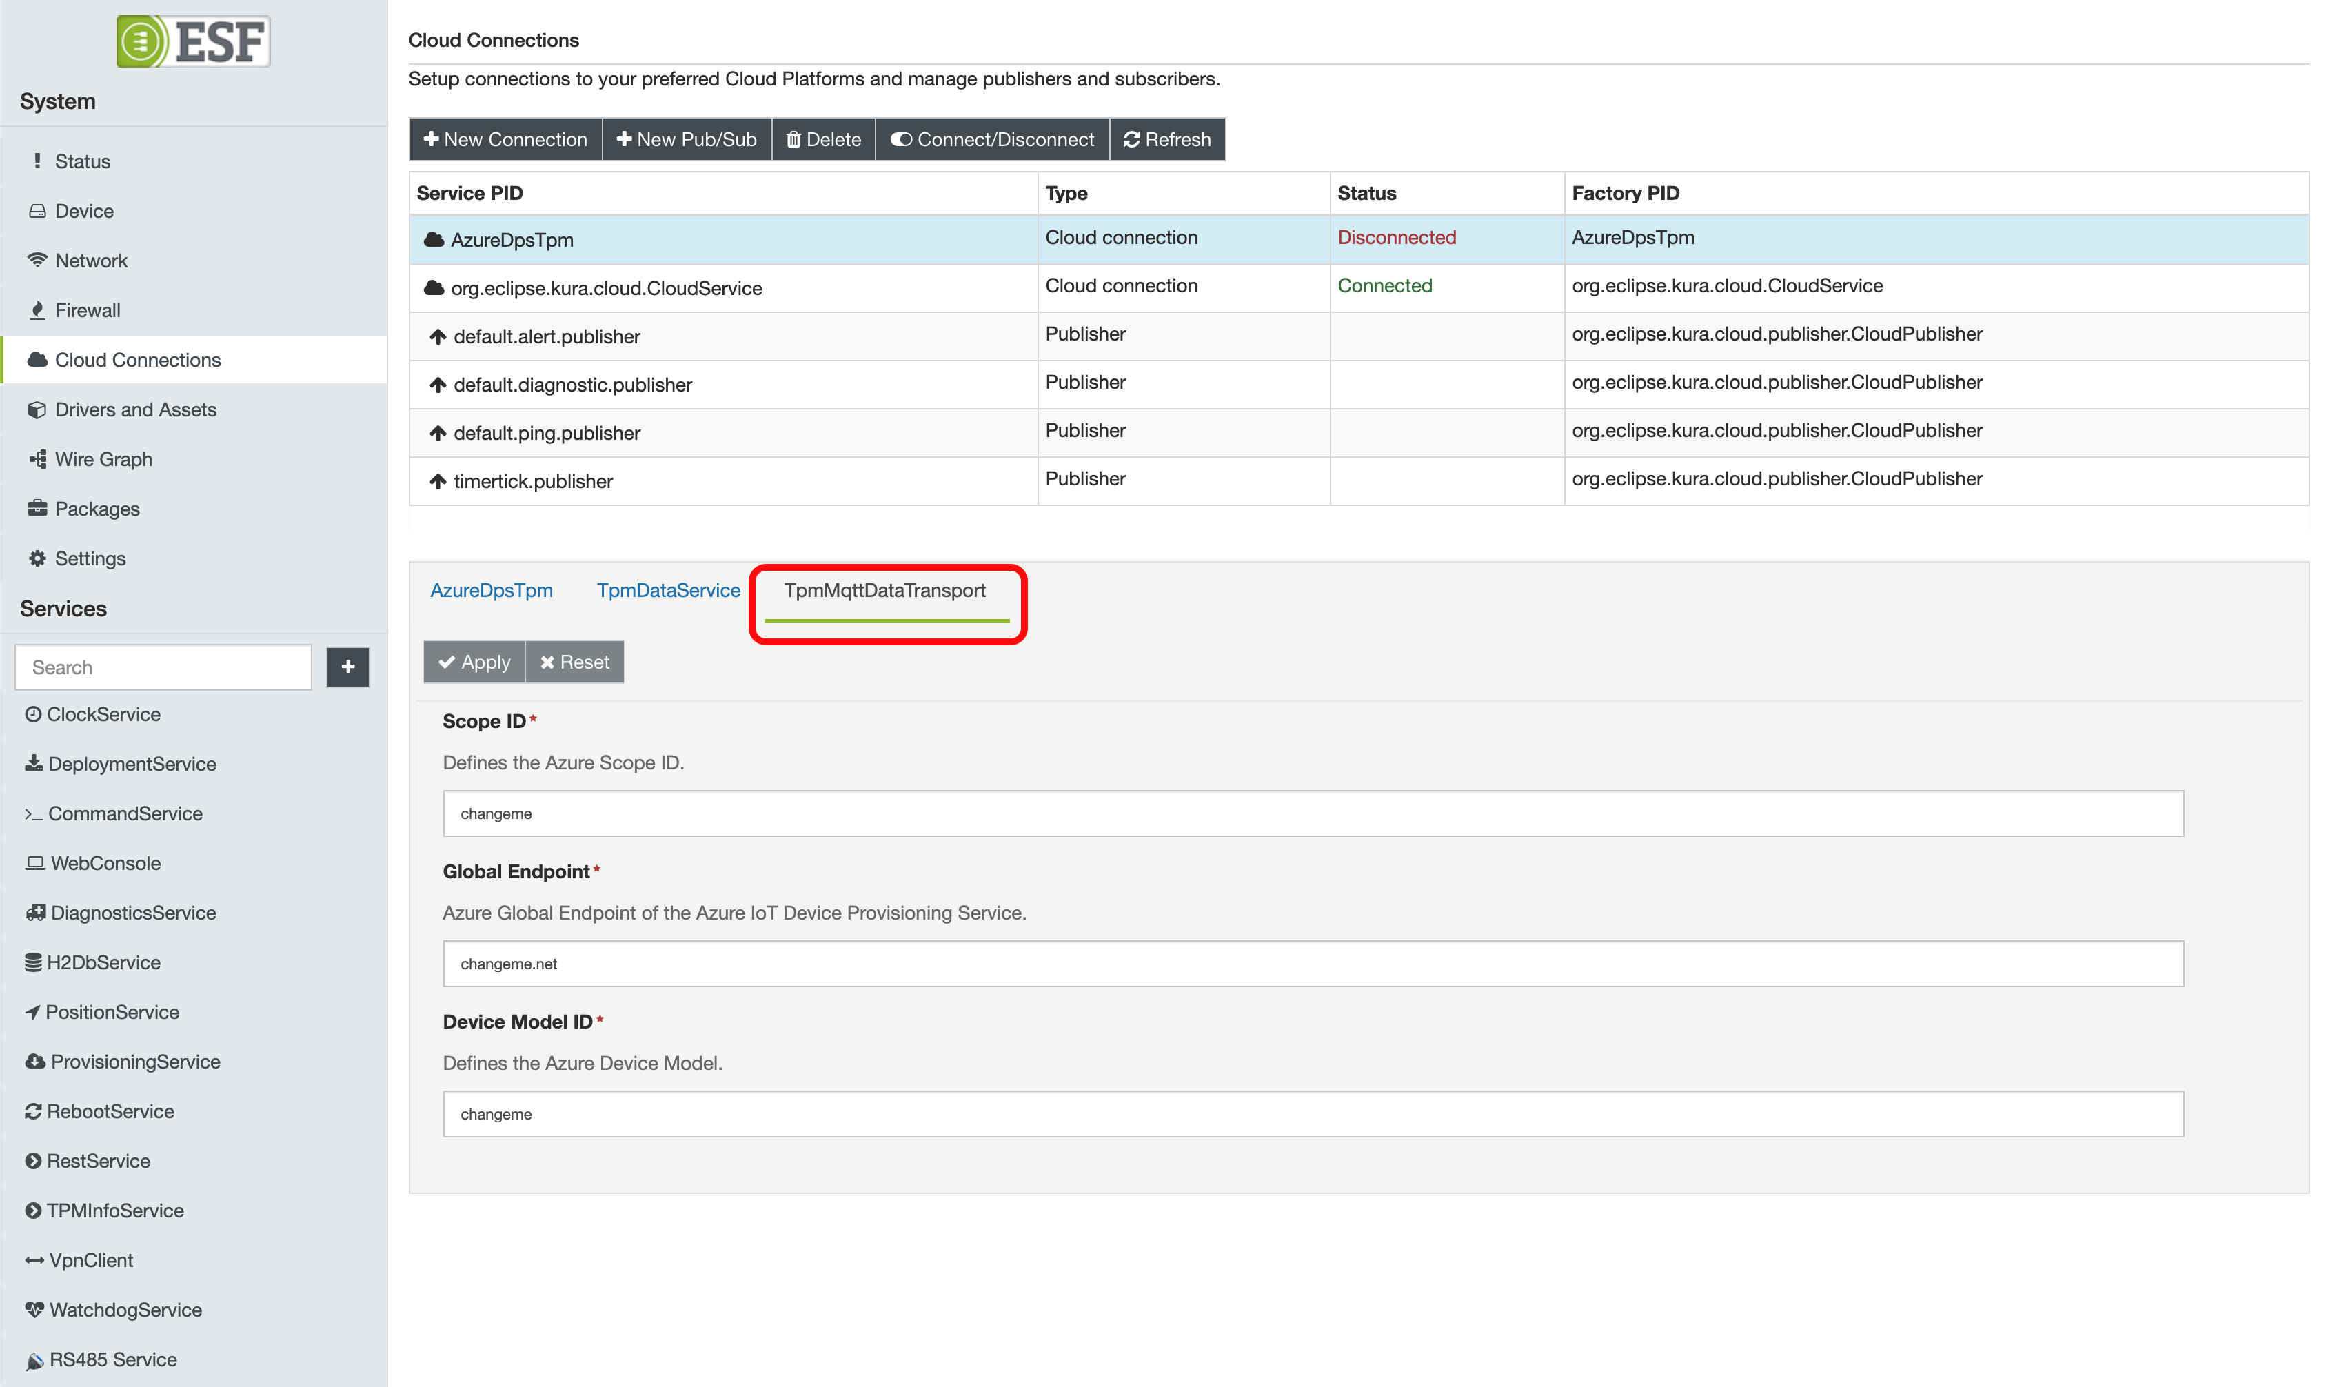
Task: Click up-arrow icon of timertick.publisher
Action: (x=437, y=481)
